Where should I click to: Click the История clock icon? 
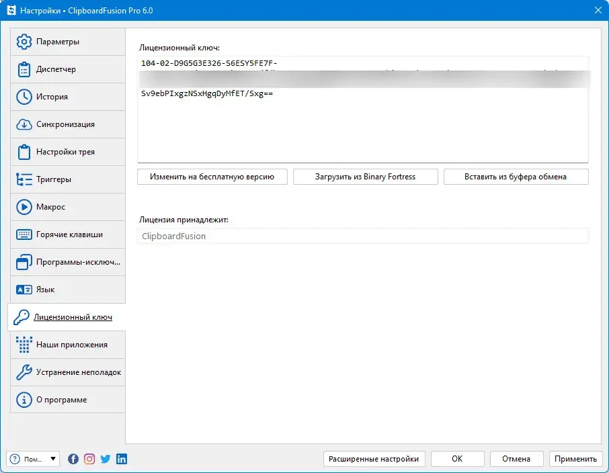pos(24,97)
